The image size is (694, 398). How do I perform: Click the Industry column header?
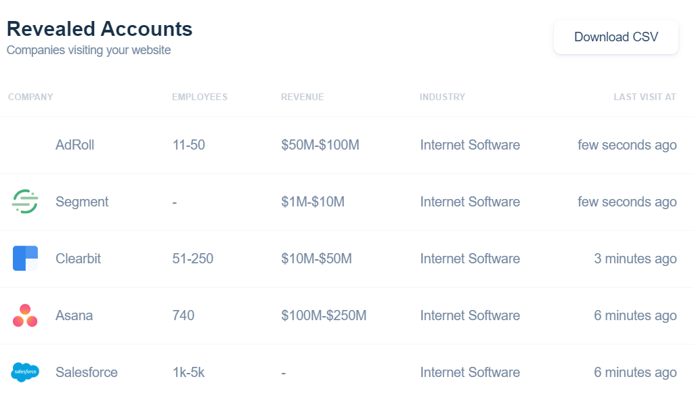442,97
